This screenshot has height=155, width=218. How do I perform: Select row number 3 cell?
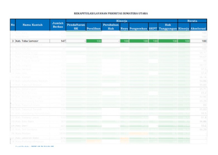(13, 41)
